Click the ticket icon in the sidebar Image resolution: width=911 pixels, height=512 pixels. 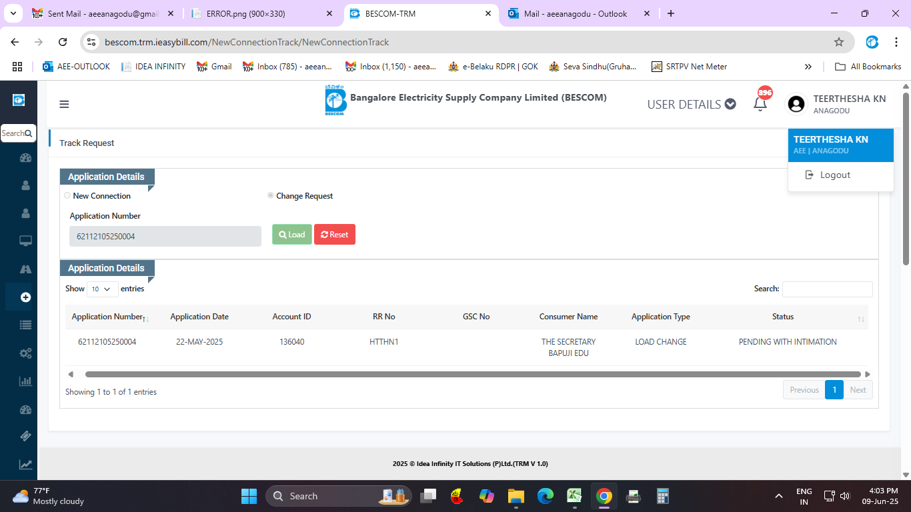click(26, 436)
